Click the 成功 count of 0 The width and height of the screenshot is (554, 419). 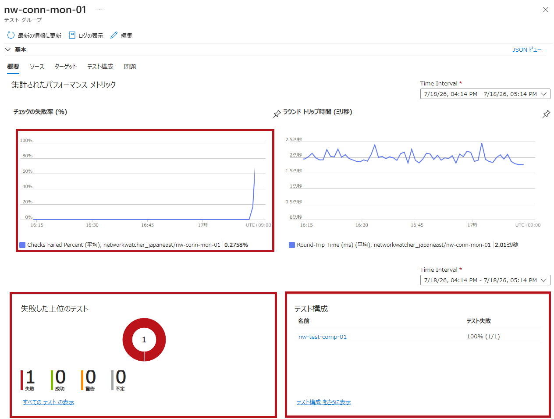coord(60,377)
